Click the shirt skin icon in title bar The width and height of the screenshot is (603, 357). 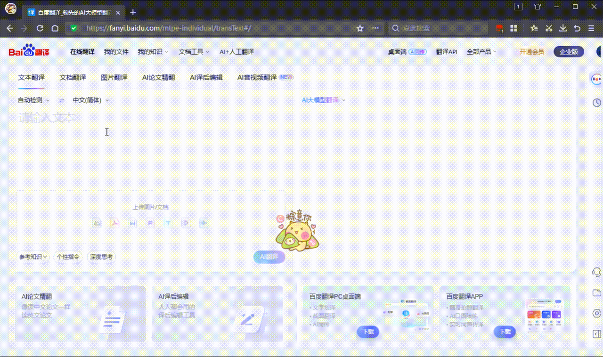538,7
